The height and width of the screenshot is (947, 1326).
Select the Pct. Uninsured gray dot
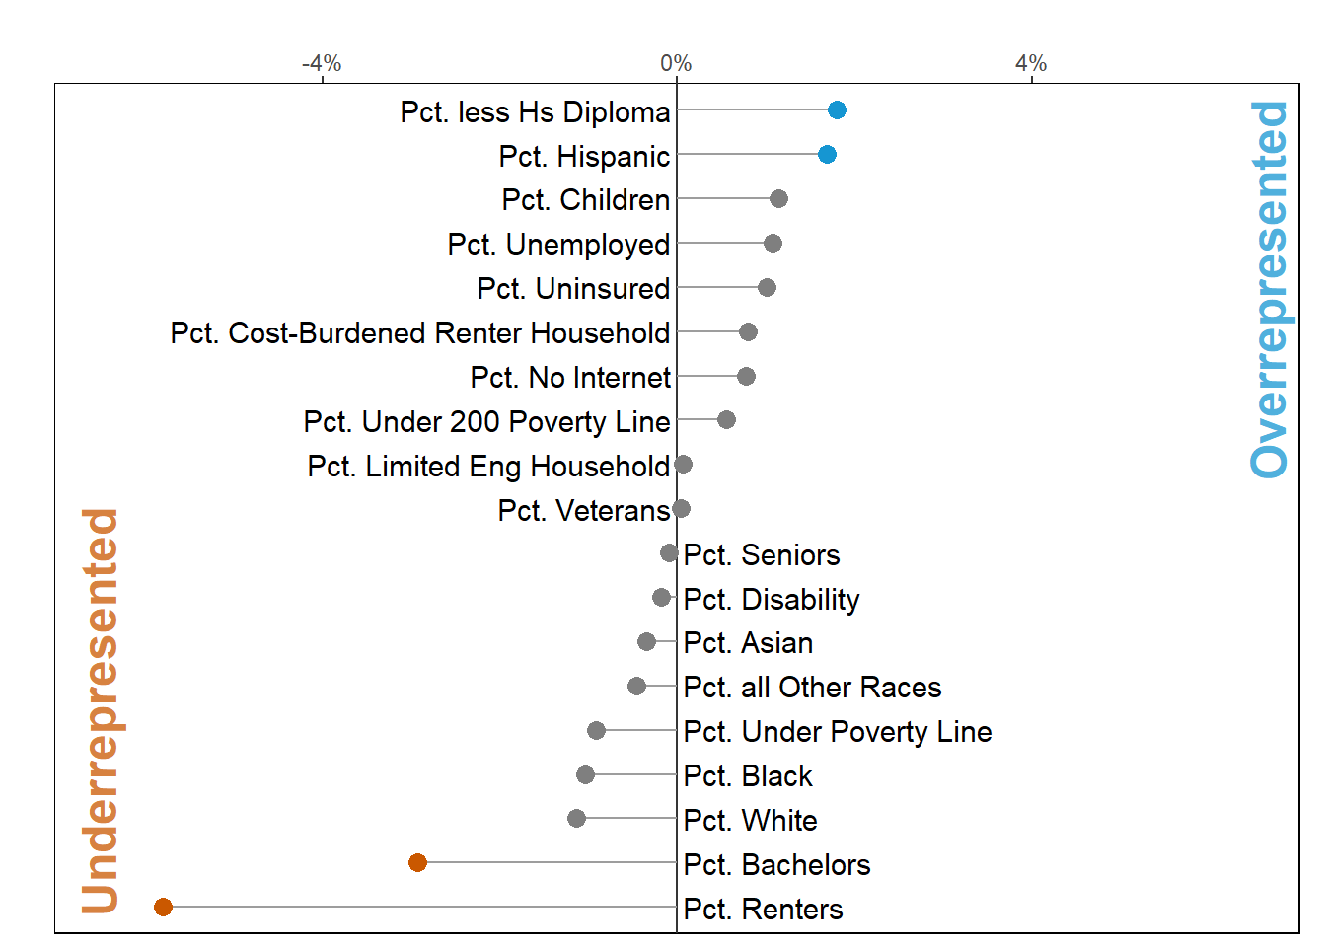[767, 288]
